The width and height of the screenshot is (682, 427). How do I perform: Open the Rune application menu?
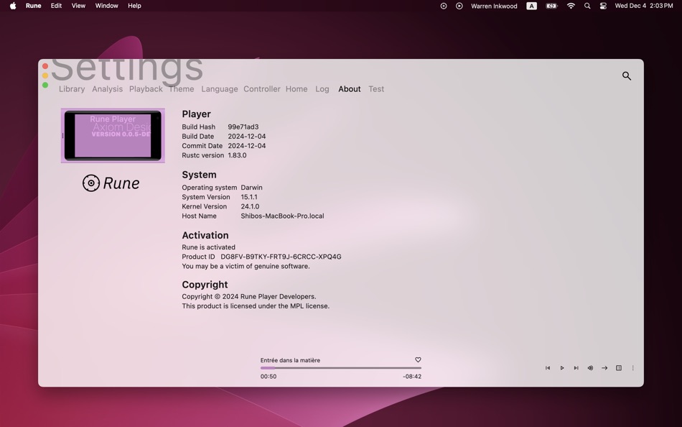pyautogui.click(x=33, y=5)
